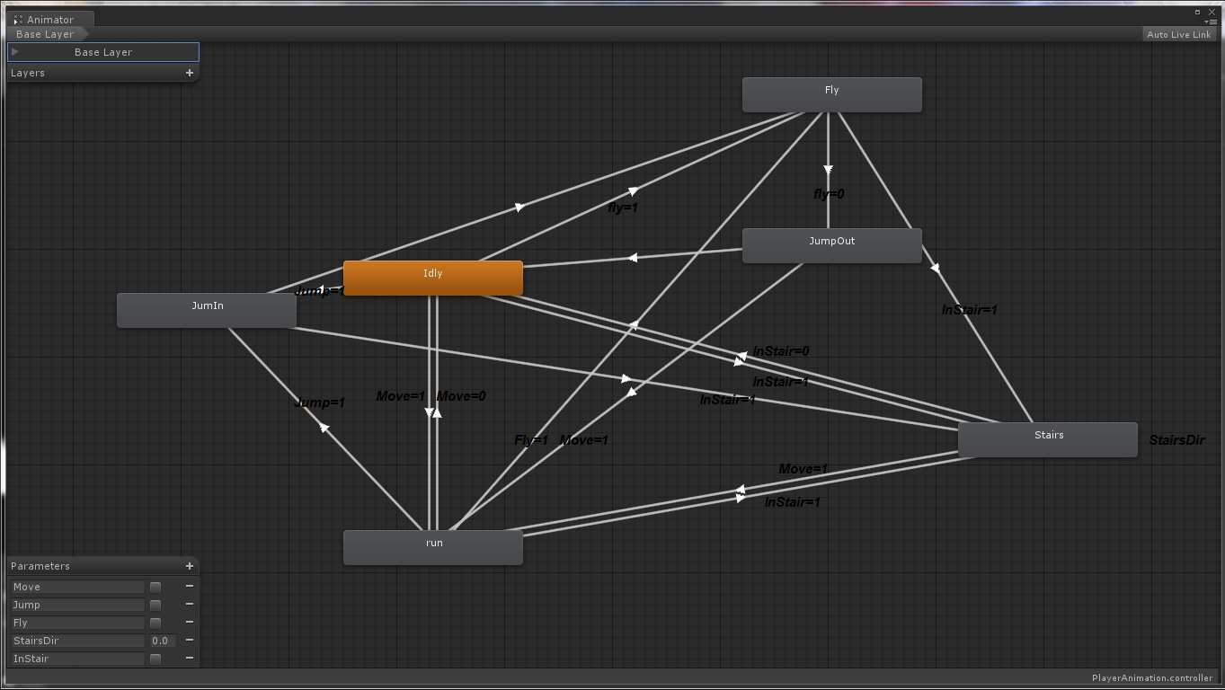Check the InStair parameter checkbox
This screenshot has width=1225, height=690.
[155, 659]
